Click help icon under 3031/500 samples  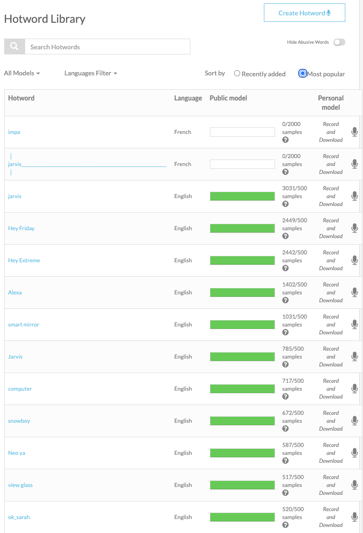[x=285, y=204]
